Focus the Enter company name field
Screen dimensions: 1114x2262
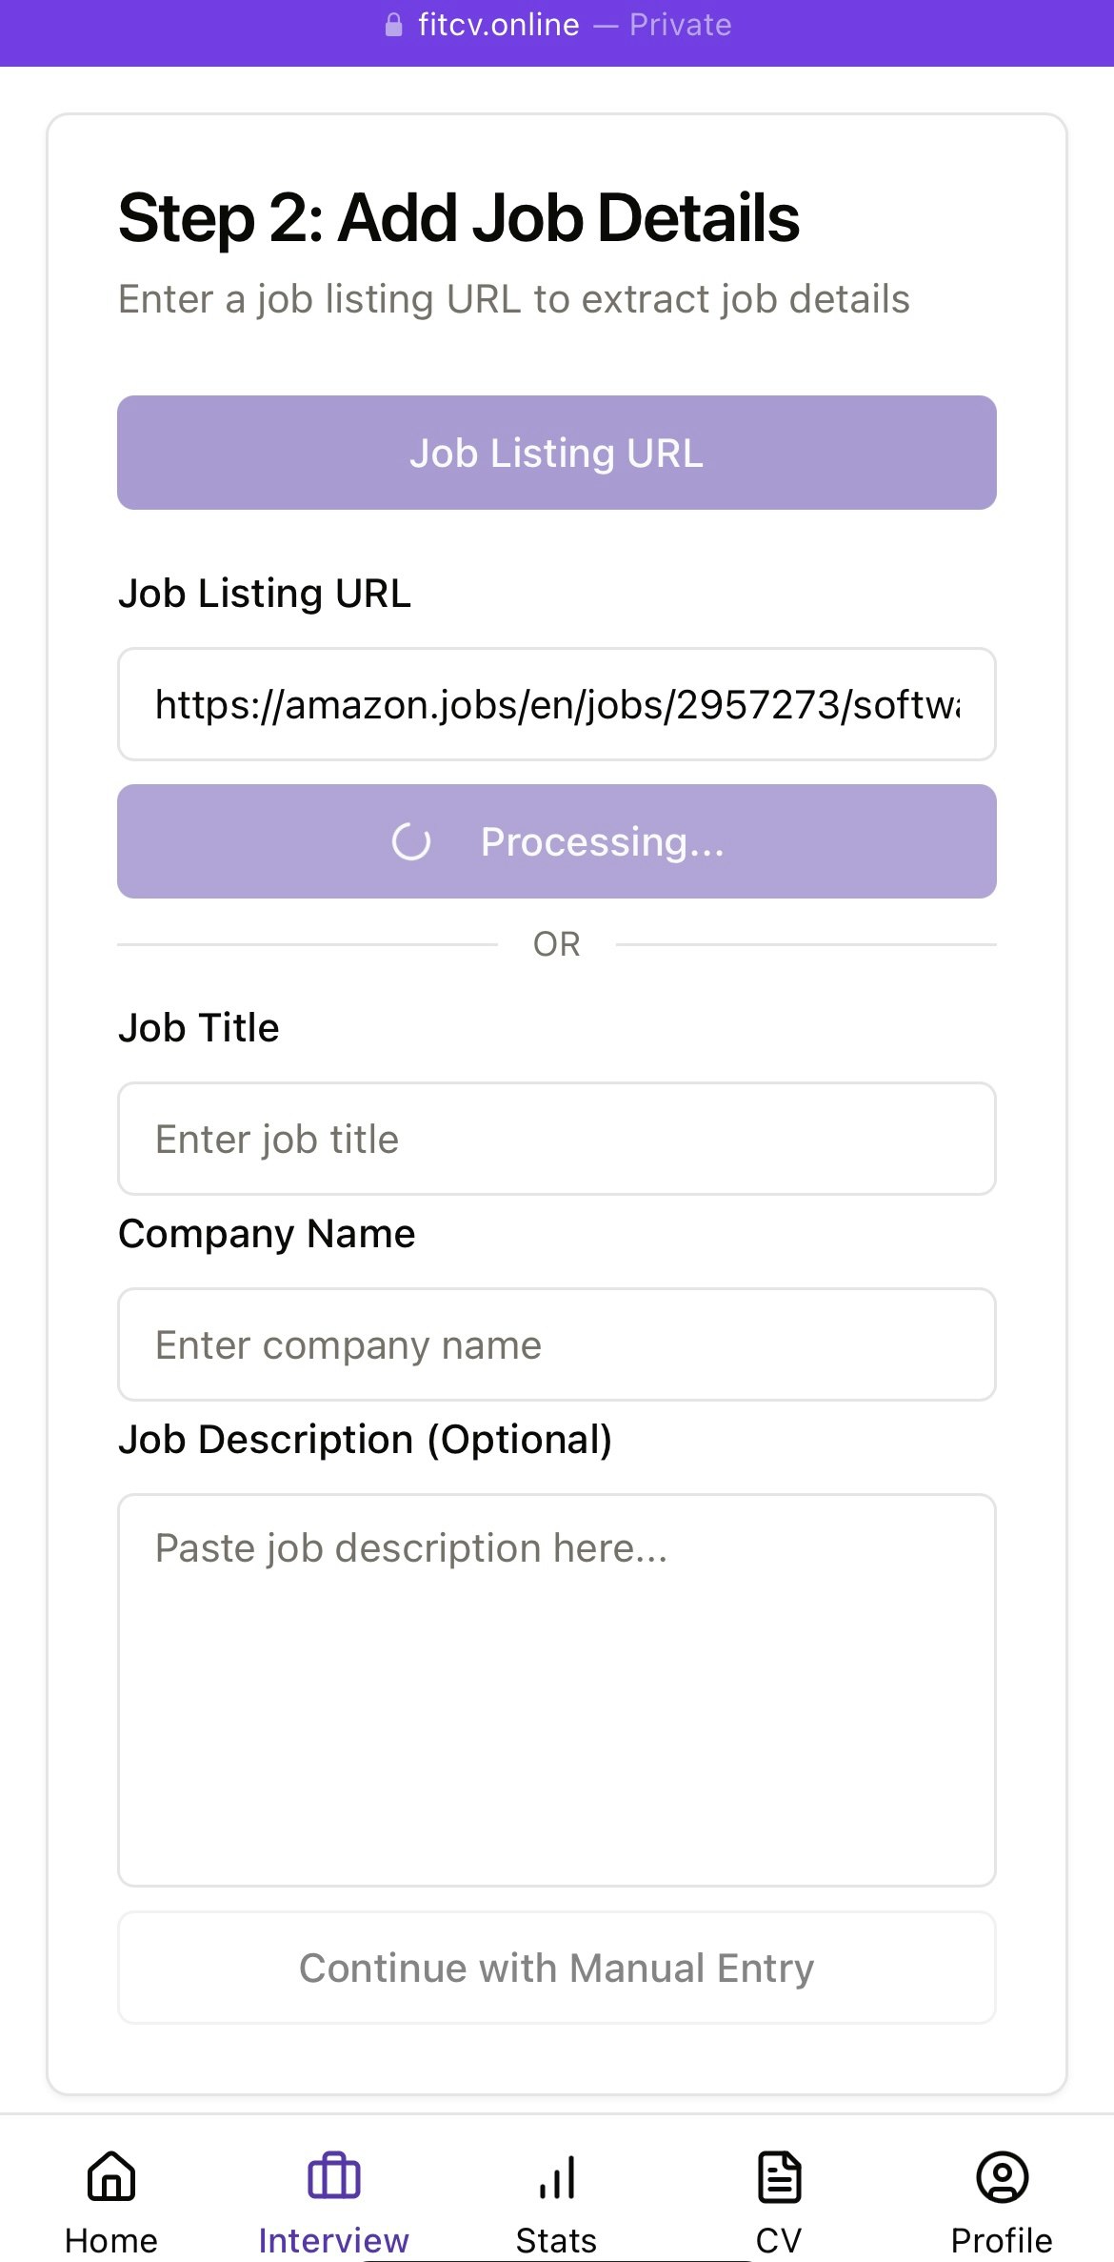[557, 1344]
